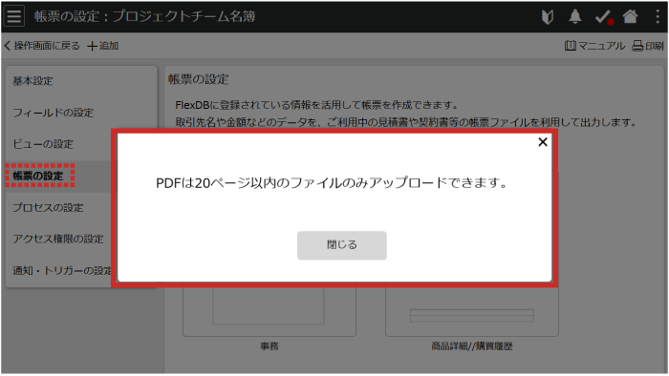
Task: Click the 閉じる button
Action: click(x=342, y=245)
